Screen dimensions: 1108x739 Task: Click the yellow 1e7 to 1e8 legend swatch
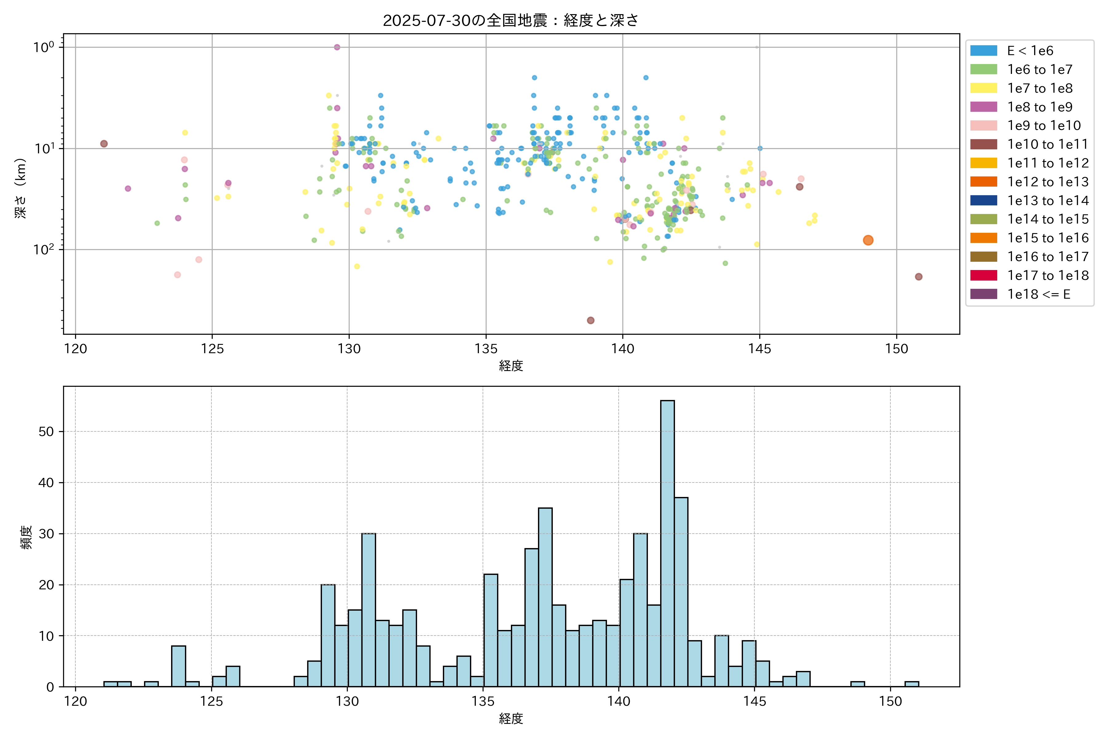(x=983, y=88)
